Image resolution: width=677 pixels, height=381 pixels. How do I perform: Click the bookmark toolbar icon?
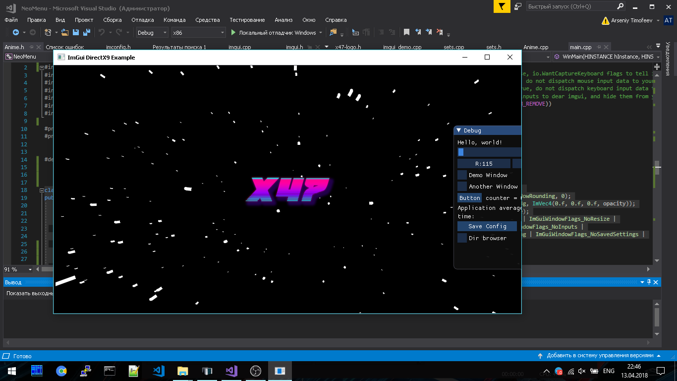pos(406,32)
